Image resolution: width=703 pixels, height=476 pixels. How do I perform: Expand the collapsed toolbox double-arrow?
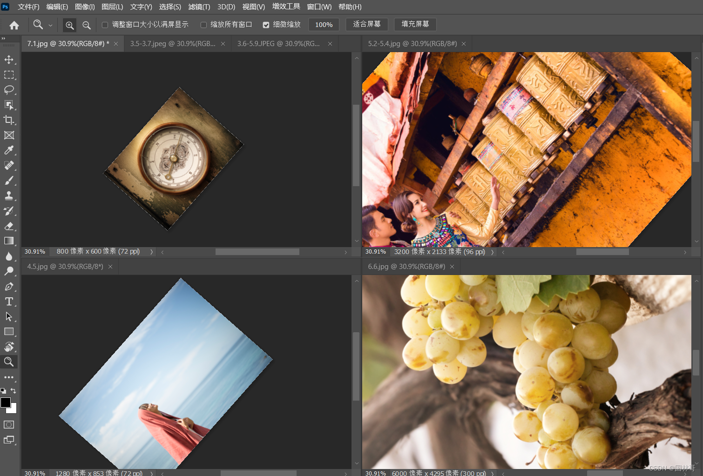(x=3, y=39)
